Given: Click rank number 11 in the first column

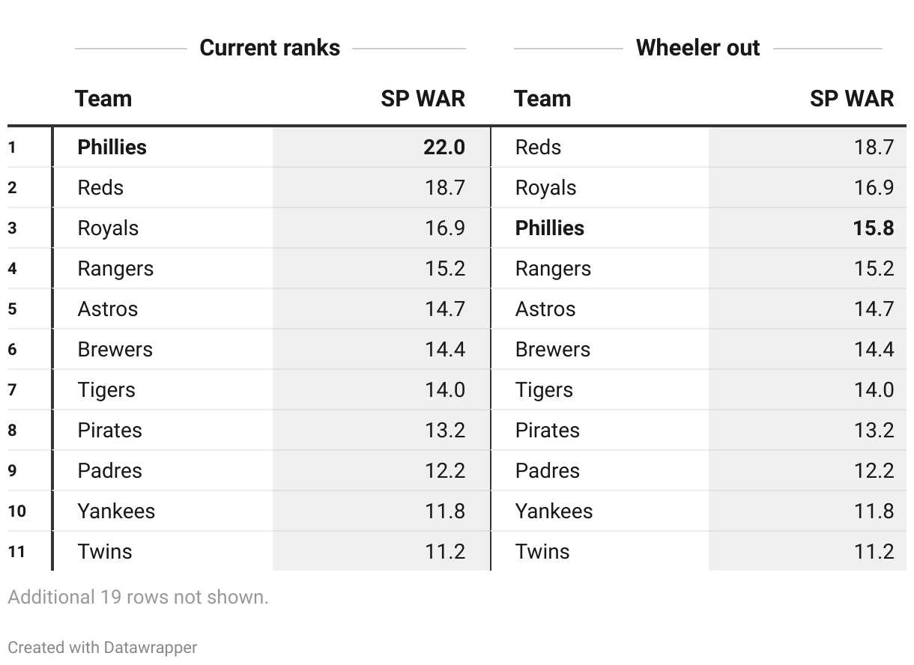Looking at the screenshot, I should [16, 552].
